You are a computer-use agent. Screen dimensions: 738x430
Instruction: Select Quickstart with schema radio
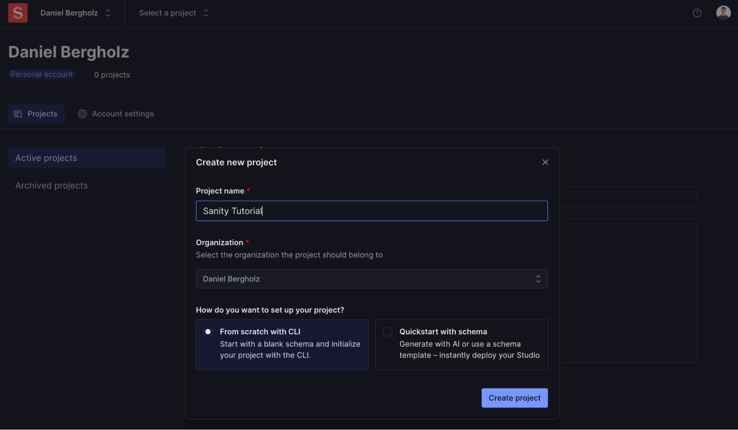pyautogui.click(x=387, y=332)
